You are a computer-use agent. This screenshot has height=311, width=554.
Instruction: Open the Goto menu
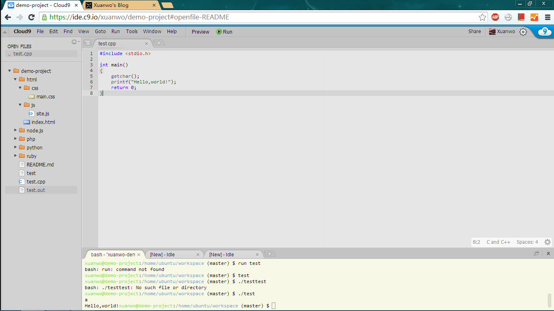click(x=100, y=32)
